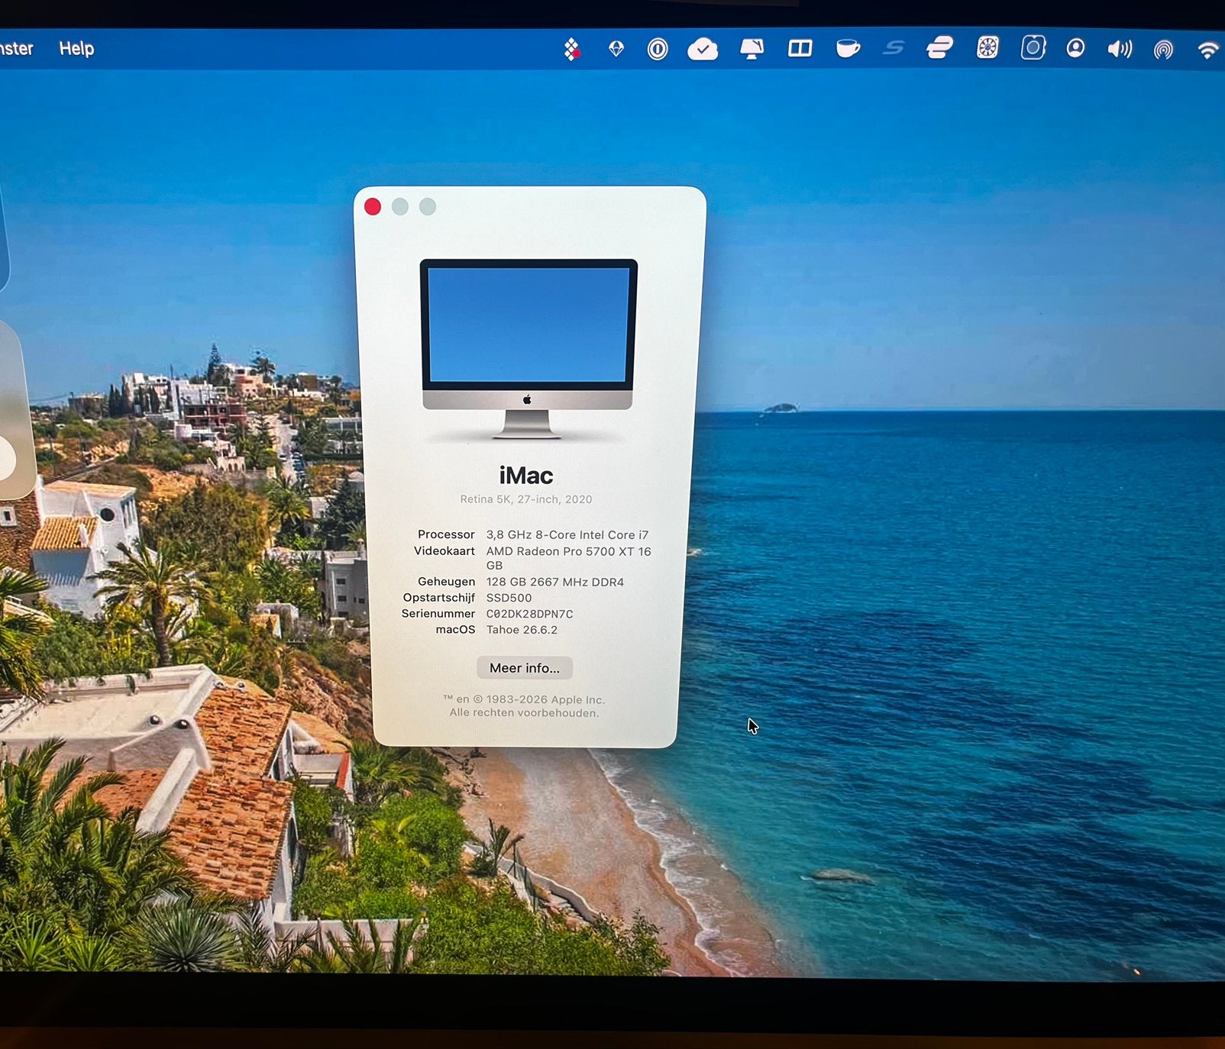Open the 1Password menu bar icon
This screenshot has width=1225, height=1049.
point(658,49)
